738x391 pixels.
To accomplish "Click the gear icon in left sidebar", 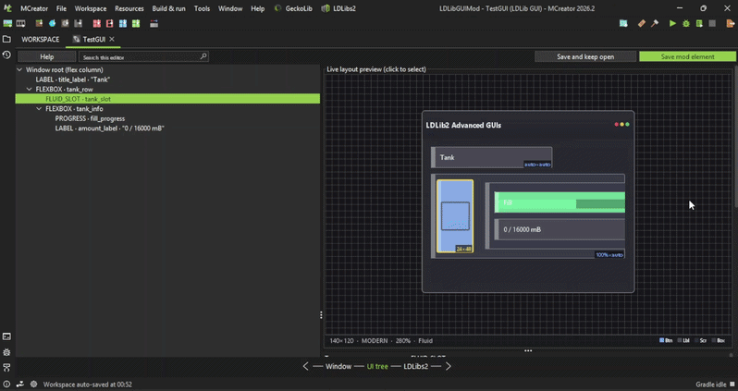I will [x=6, y=352].
